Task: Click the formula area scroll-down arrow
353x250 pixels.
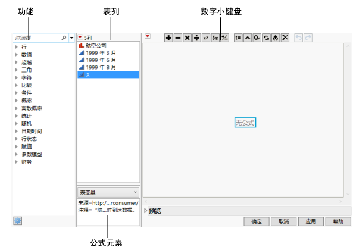Action: (x=348, y=194)
